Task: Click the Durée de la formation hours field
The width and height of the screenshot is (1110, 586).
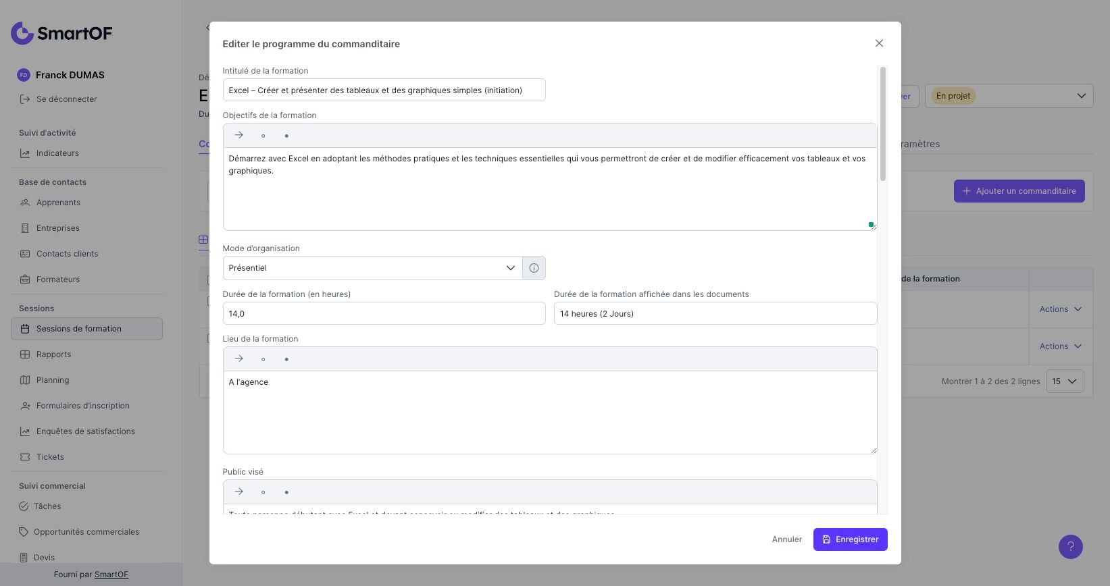Action: 384,314
